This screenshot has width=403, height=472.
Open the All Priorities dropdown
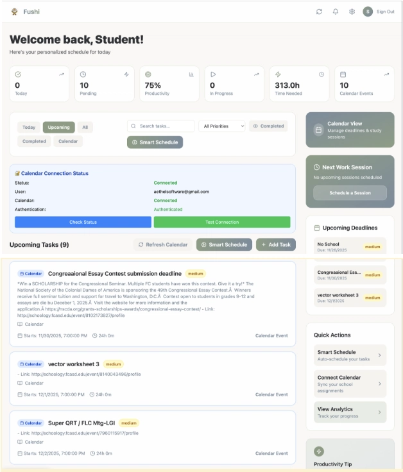pos(222,126)
